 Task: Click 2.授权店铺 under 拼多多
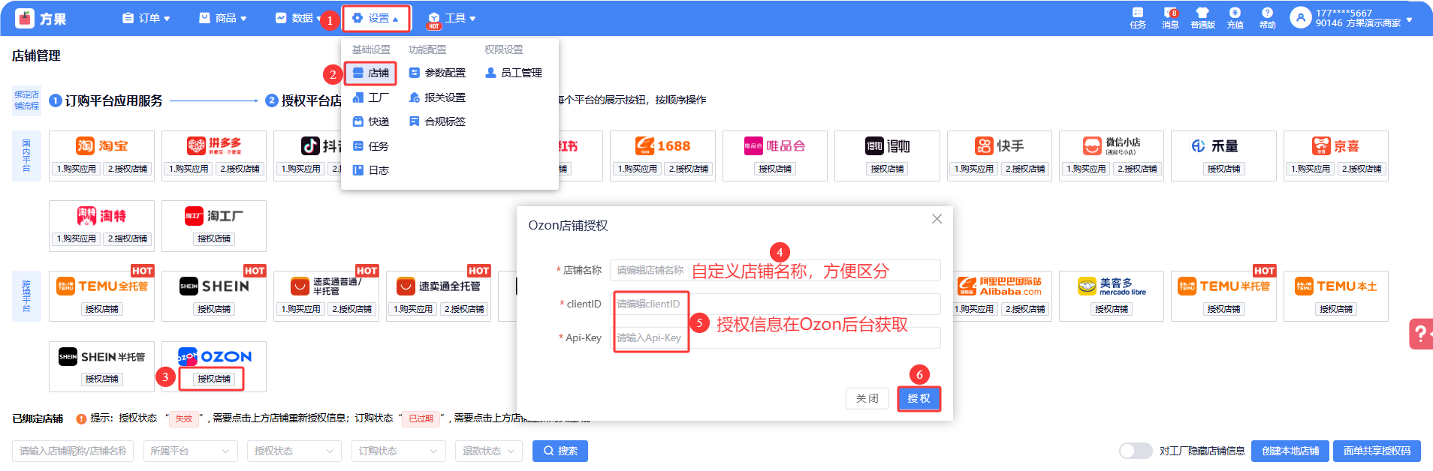coord(240,169)
